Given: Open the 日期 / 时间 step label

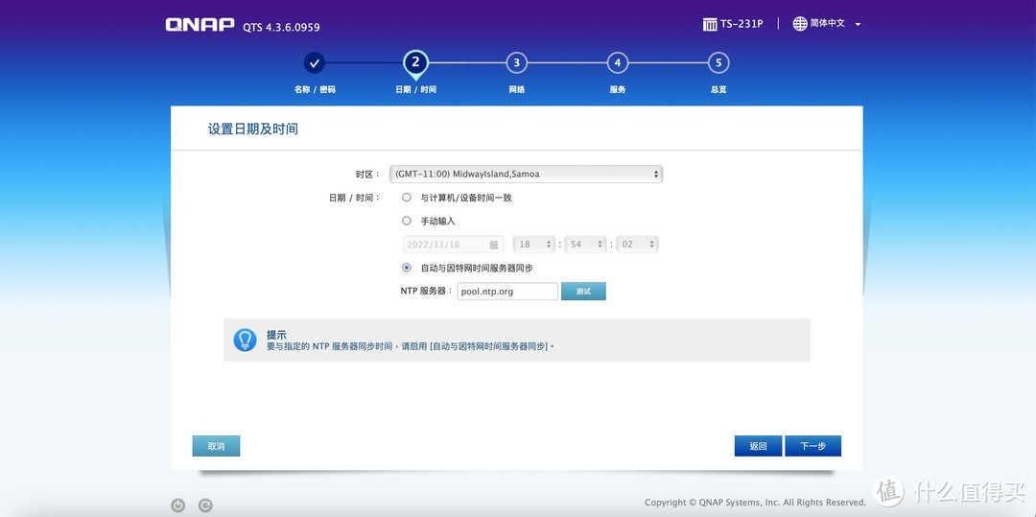Looking at the screenshot, I should (x=415, y=90).
